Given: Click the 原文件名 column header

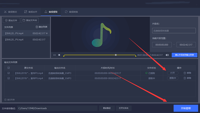Looking at the screenshot, I should 29,68.
